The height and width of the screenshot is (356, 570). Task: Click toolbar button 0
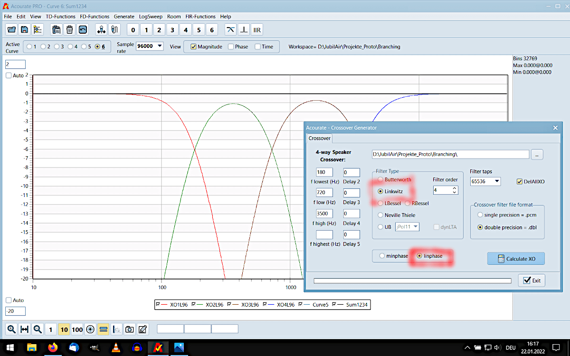click(x=133, y=30)
